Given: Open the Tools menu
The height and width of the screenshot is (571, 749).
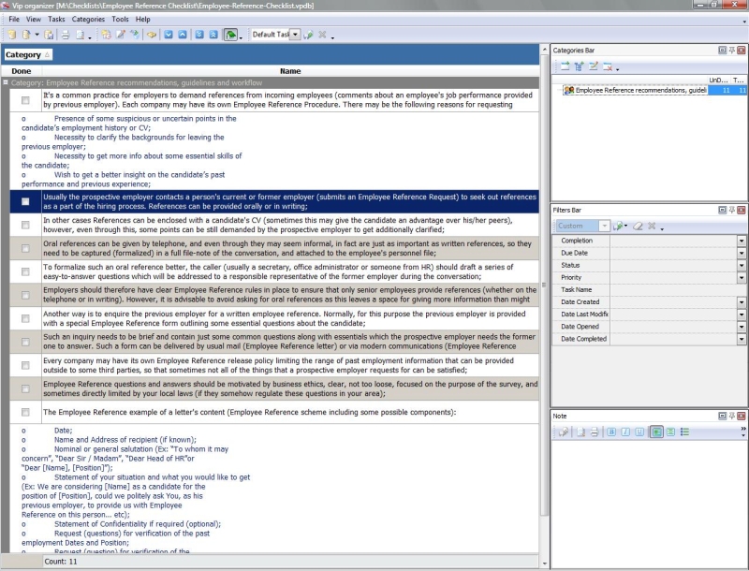Looking at the screenshot, I should click(x=120, y=19).
